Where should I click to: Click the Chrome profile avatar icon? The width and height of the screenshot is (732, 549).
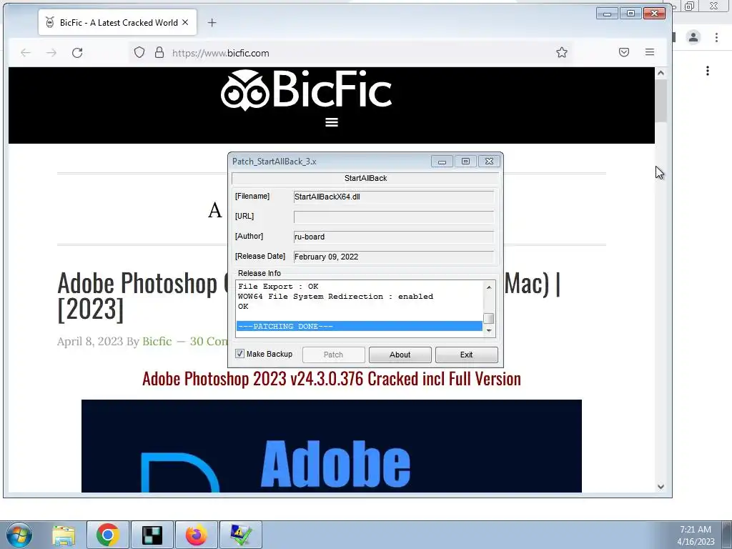[x=693, y=37]
